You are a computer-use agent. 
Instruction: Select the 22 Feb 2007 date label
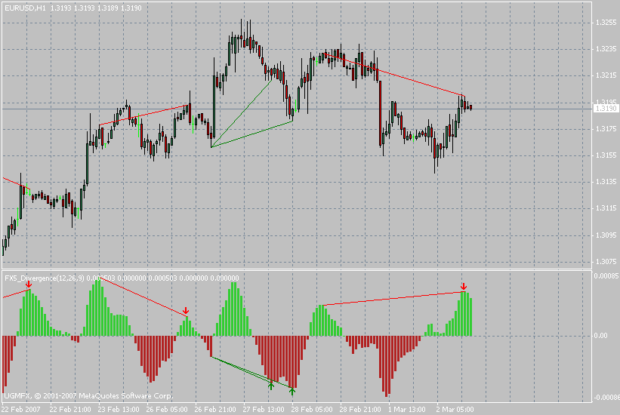[21, 408]
